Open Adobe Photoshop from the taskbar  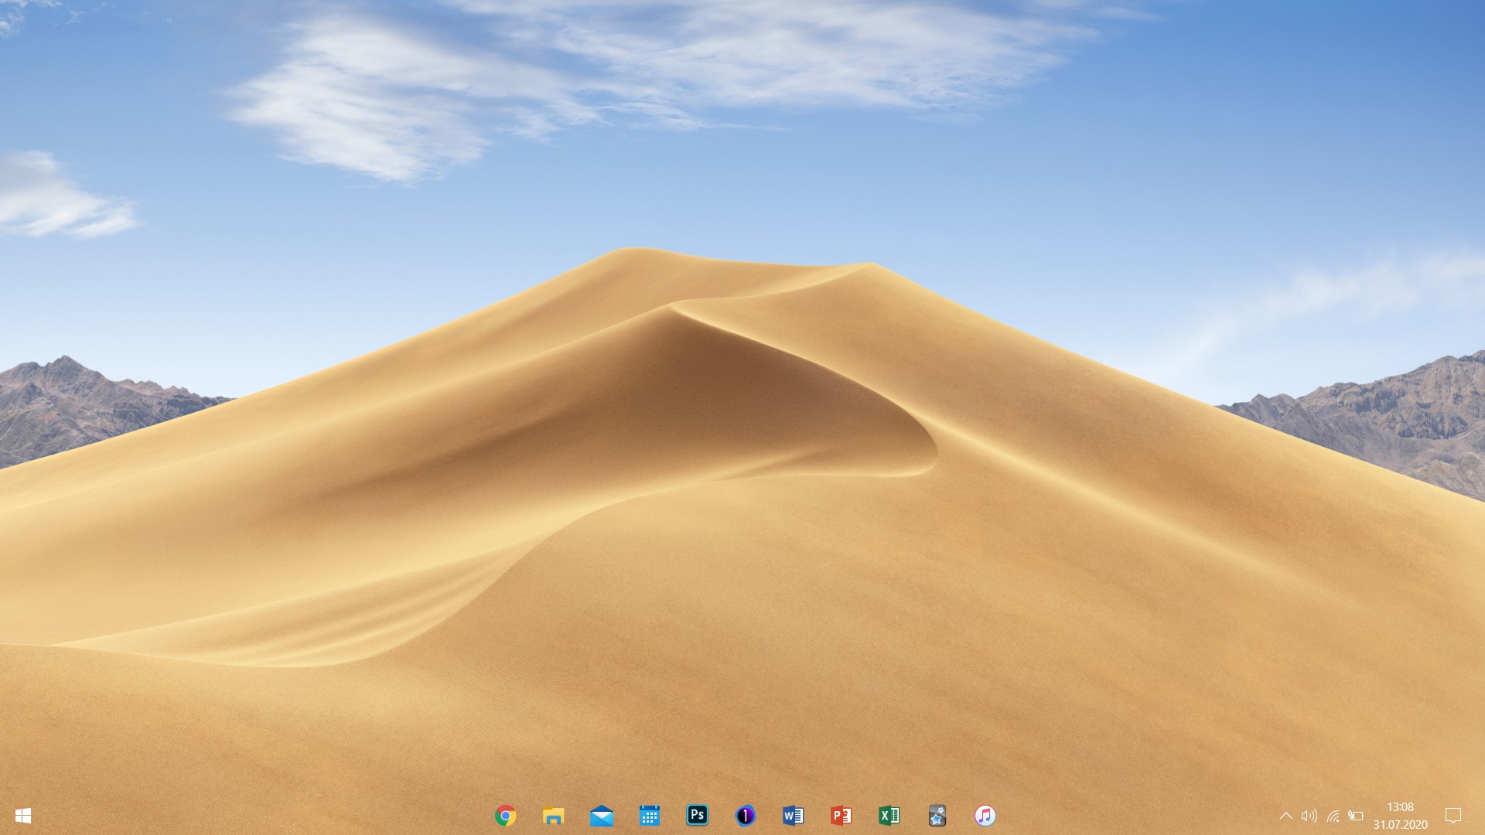[697, 816]
